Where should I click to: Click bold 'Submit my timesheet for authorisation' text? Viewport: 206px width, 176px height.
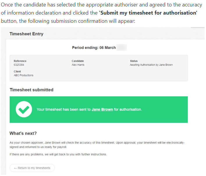[148, 13]
